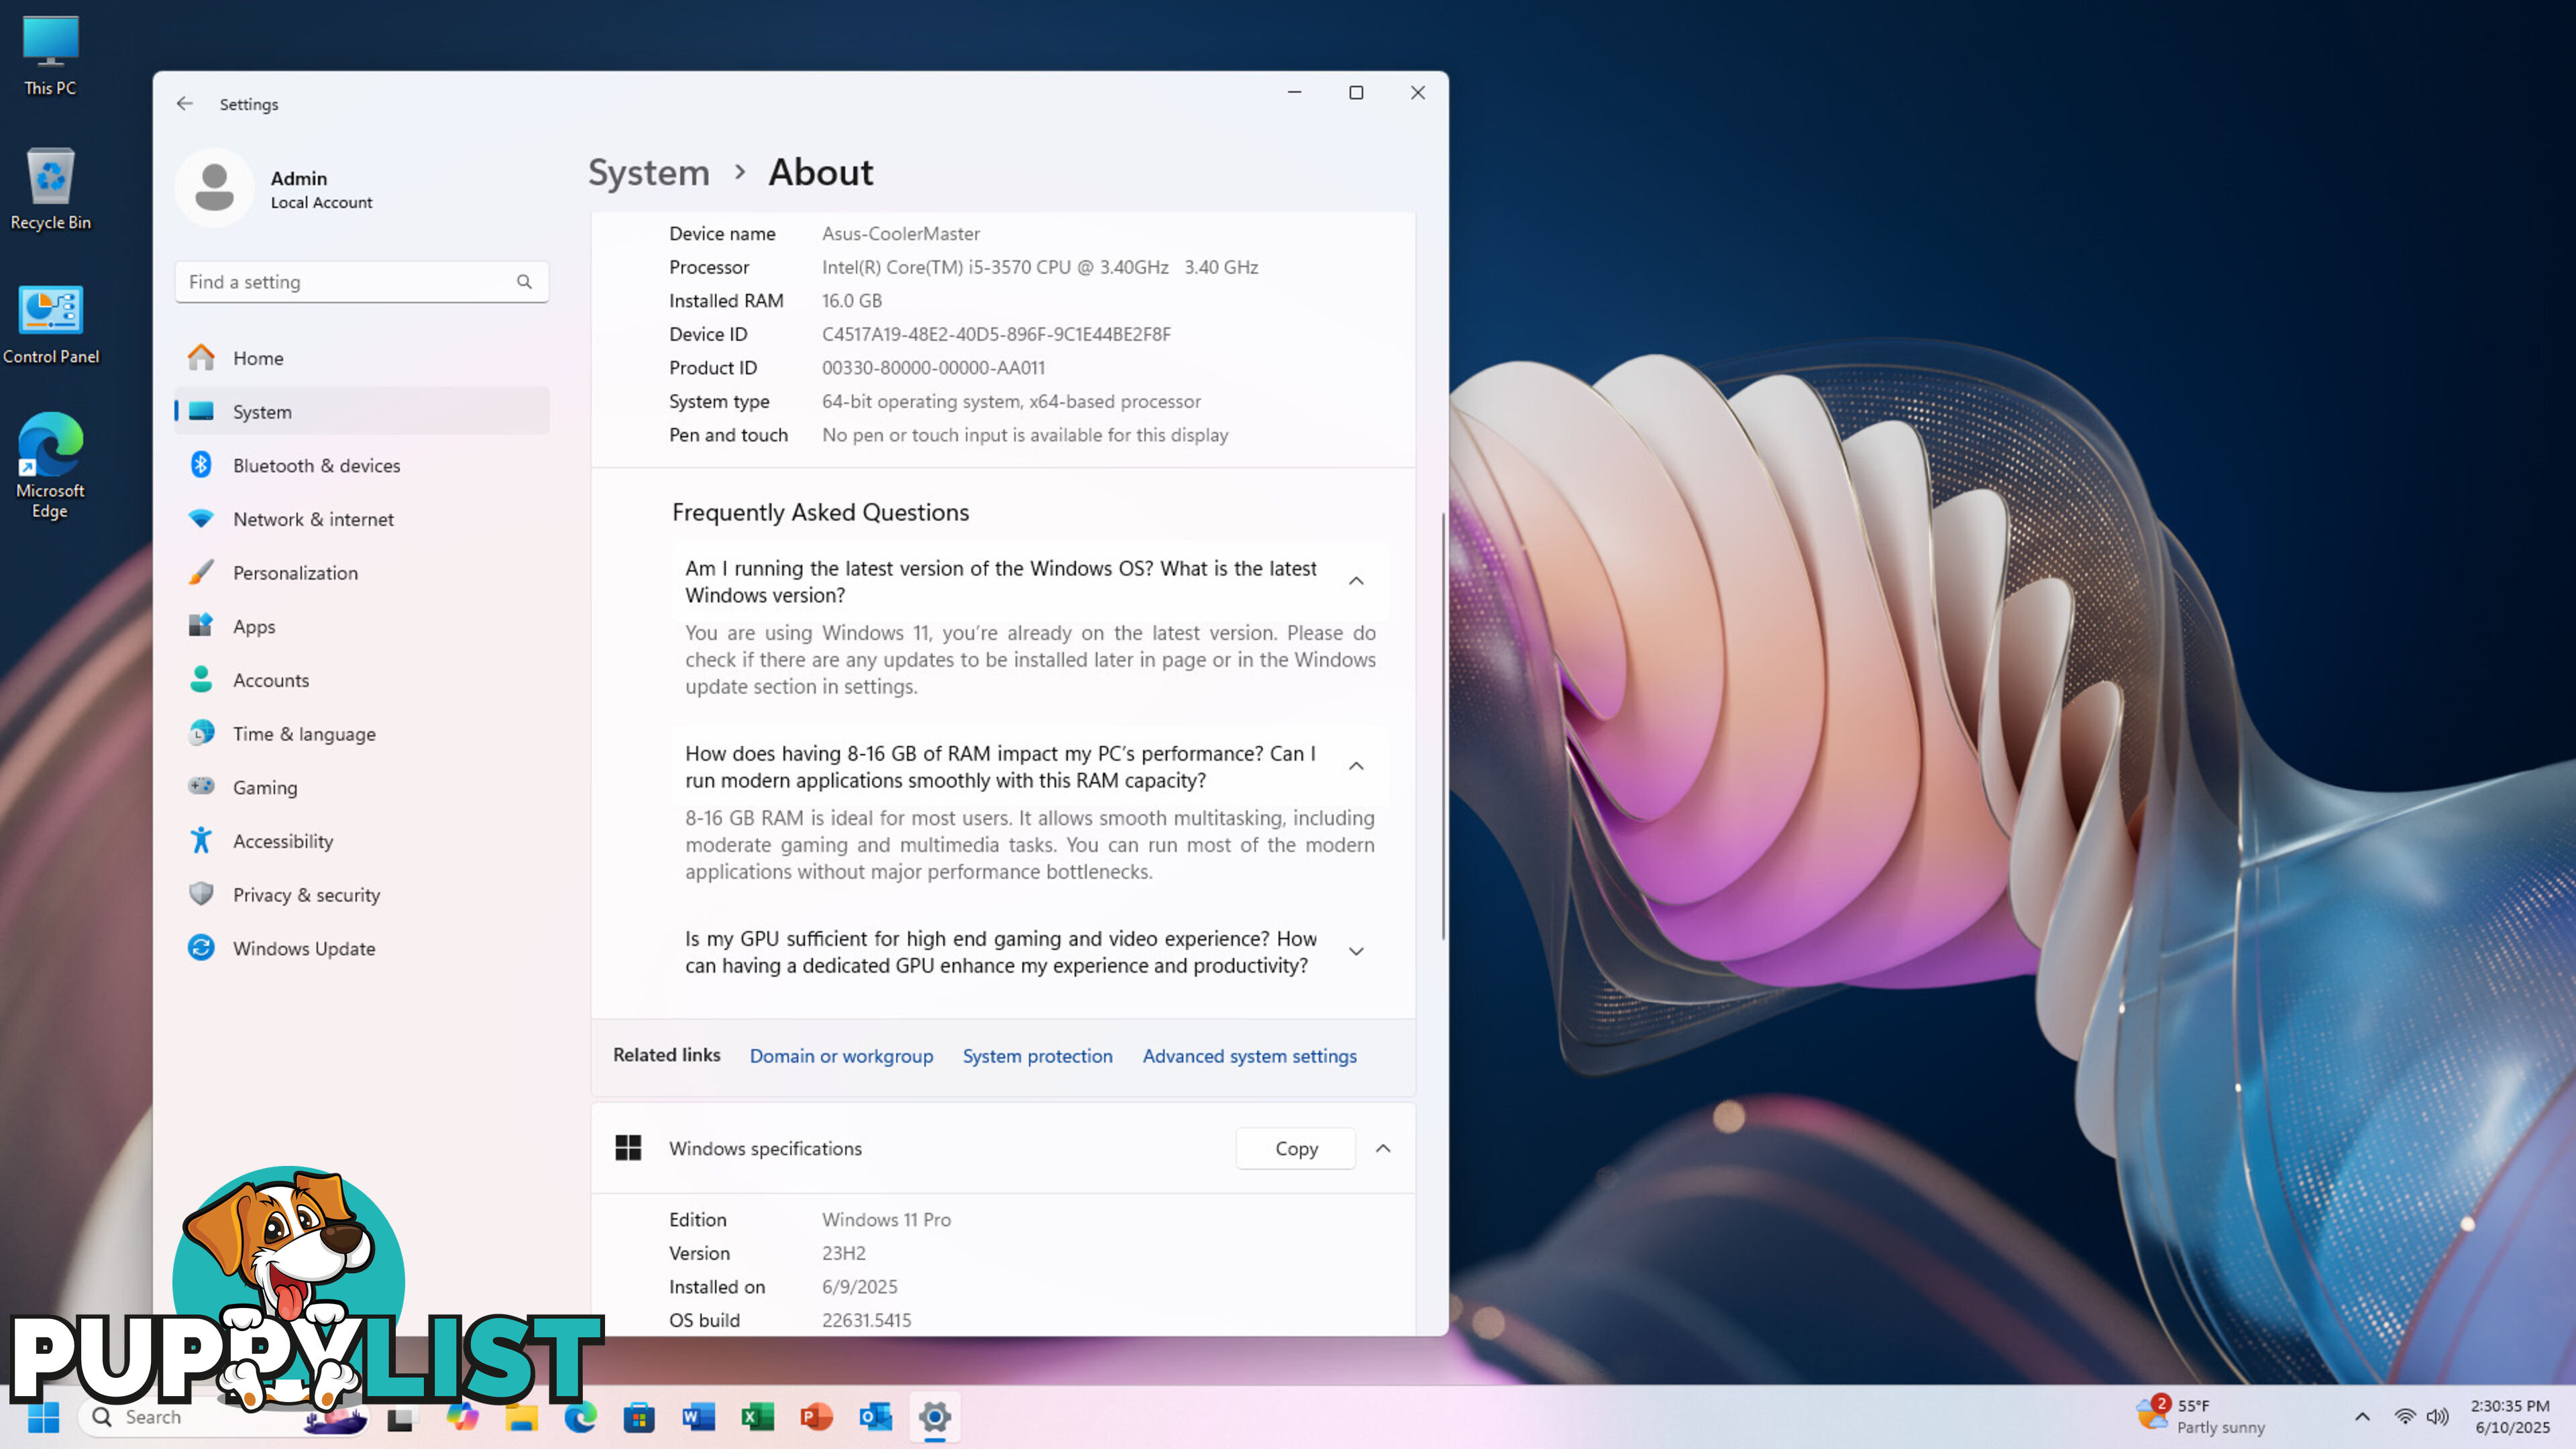Launch Copilot from the taskbar
2576x1449 pixels.
462,1417
